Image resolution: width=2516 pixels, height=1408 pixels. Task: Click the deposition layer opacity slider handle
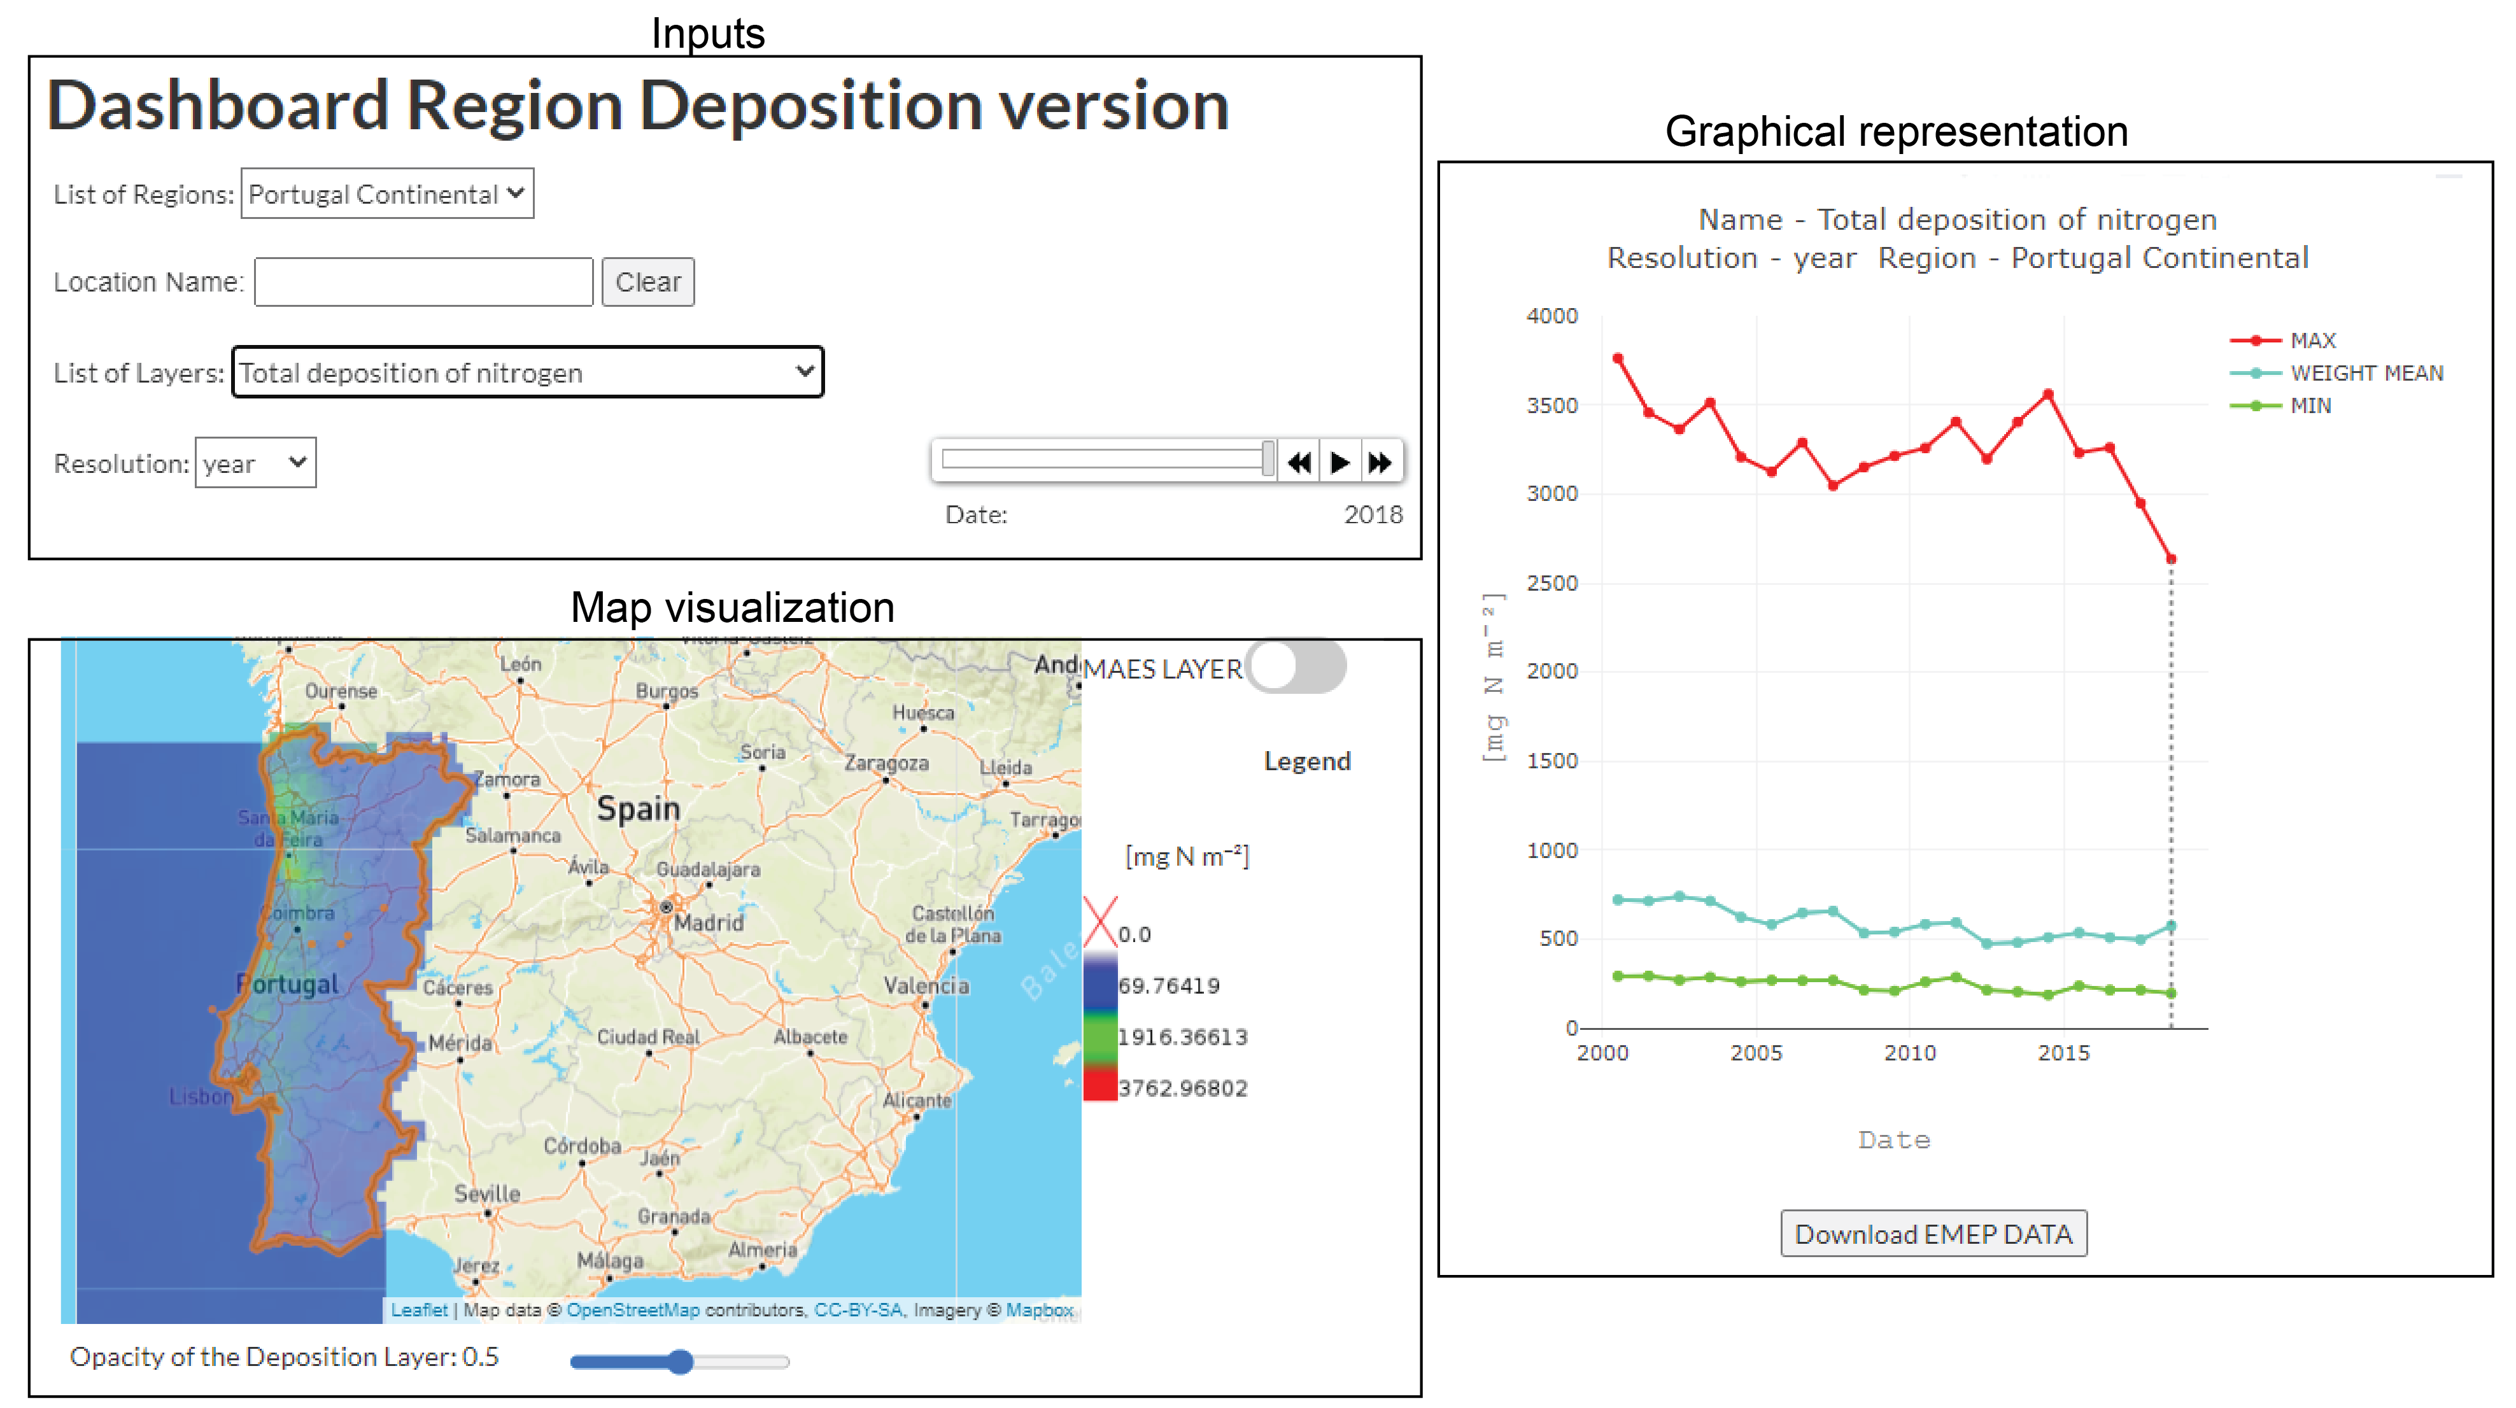[x=681, y=1361]
